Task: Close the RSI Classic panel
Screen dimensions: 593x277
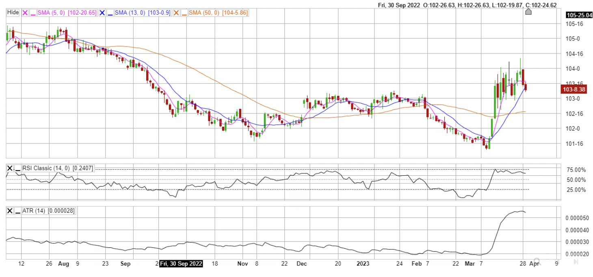Action: point(10,168)
